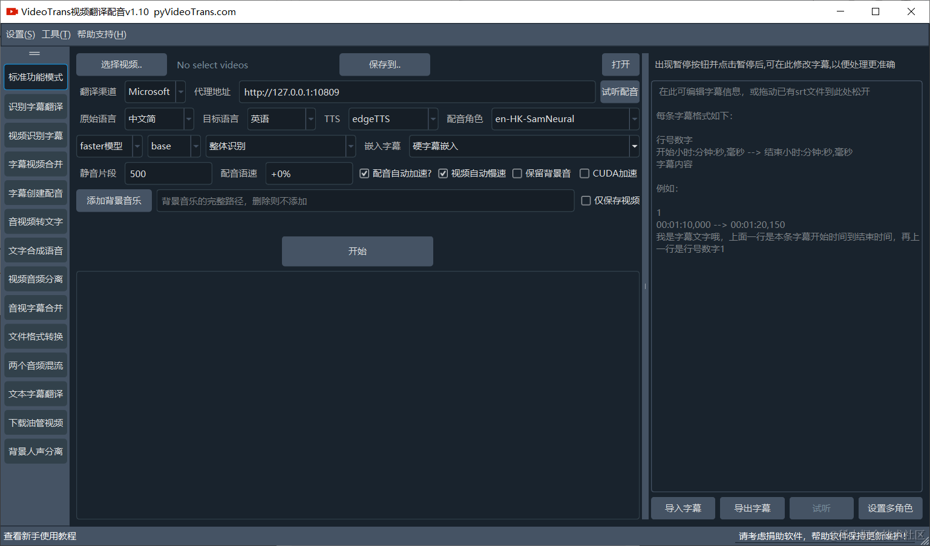Open the 下载油管视频 sidebar tool
The width and height of the screenshot is (930, 546).
point(36,423)
